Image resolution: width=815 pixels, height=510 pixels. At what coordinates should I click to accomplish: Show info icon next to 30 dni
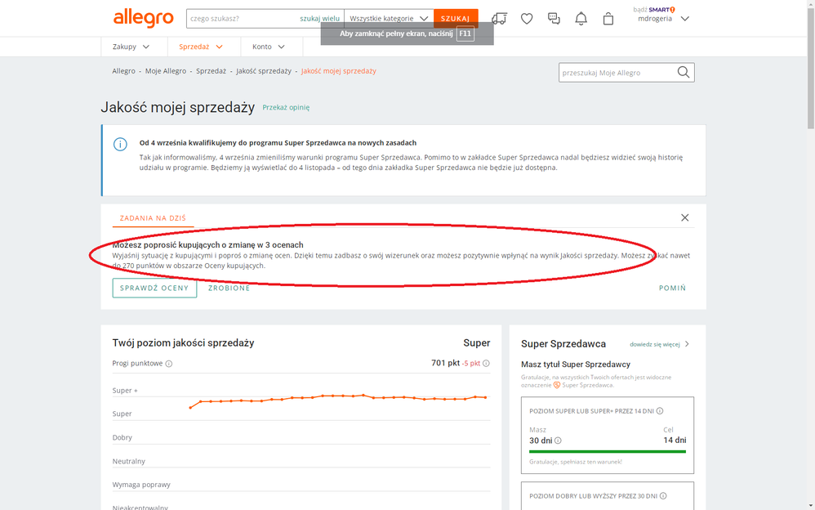558,441
